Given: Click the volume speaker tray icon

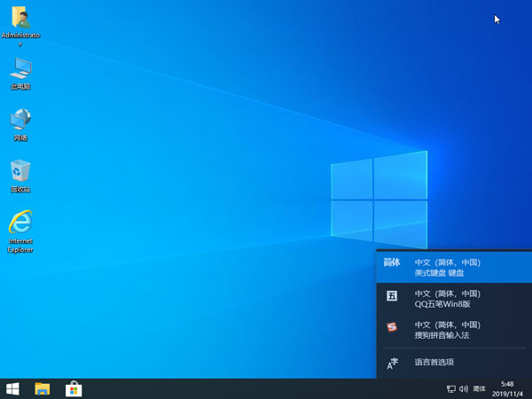Looking at the screenshot, I should pyautogui.click(x=464, y=389).
